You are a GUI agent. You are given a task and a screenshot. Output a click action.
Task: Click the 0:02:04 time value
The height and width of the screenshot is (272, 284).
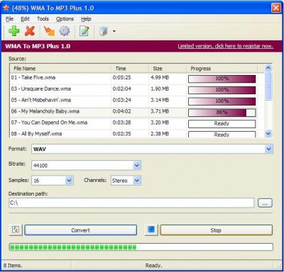[121, 89]
